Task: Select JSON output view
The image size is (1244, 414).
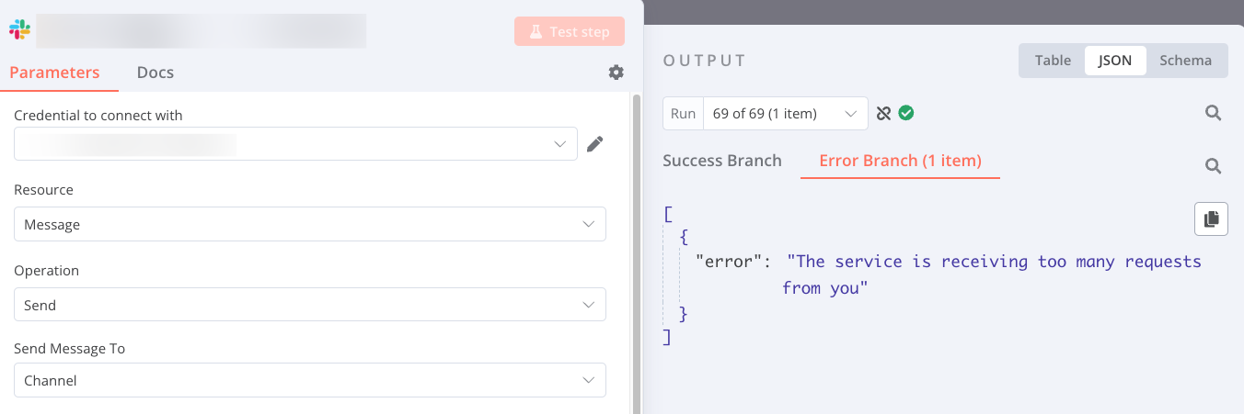Action: pos(1115,61)
